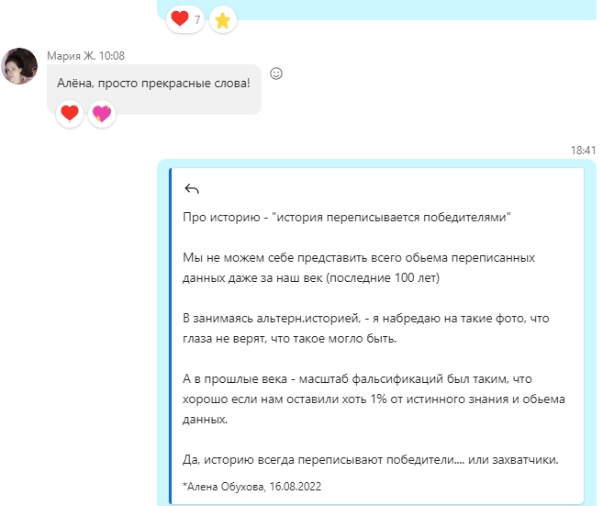Click the reply arrow icon in the quoted message
Screen dimensions: 603x506
[192, 189]
